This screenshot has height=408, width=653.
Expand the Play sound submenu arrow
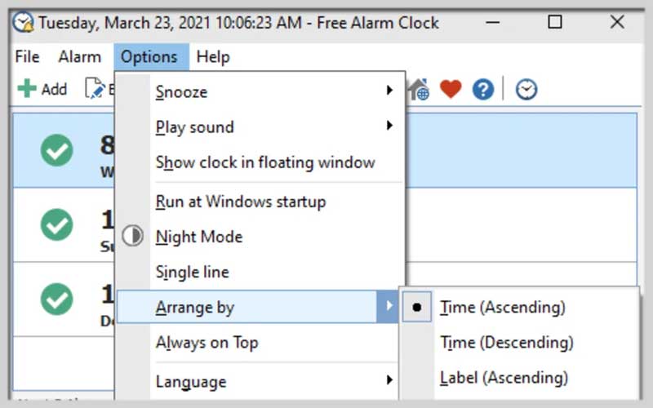[x=389, y=125]
